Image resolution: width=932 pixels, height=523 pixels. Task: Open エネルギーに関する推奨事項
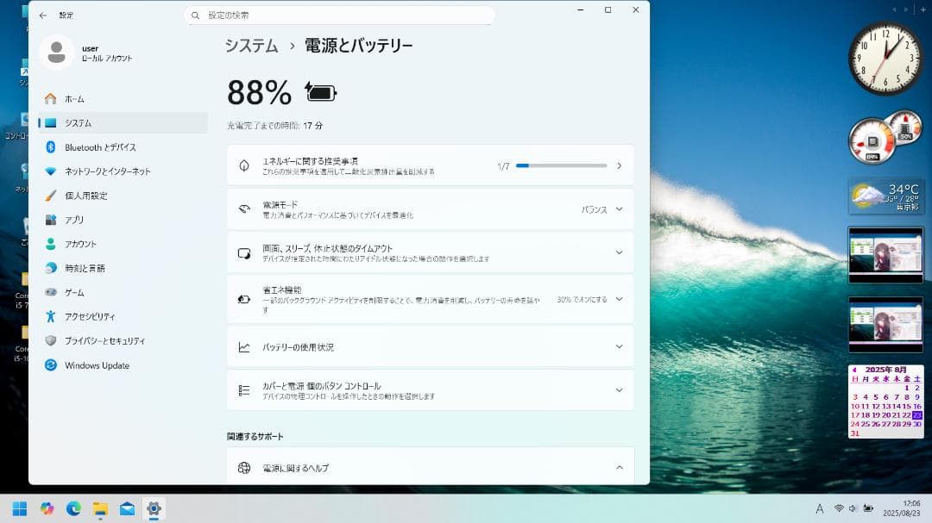pos(345,165)
